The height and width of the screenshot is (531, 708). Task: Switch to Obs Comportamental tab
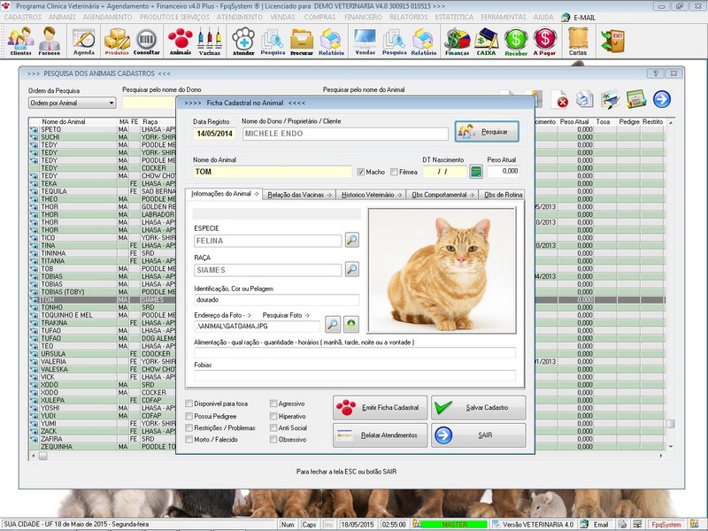(x=442, y=195)
